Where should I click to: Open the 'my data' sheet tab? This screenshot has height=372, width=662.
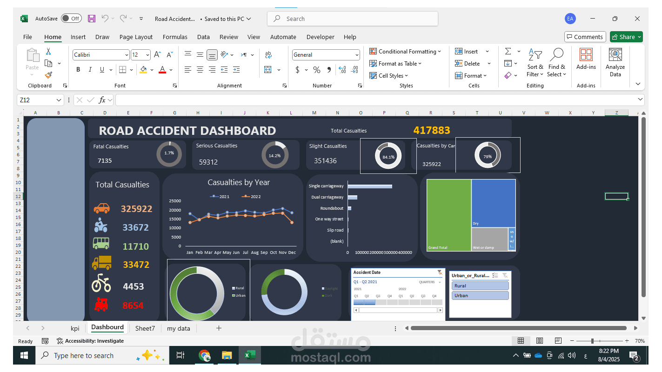179,328
